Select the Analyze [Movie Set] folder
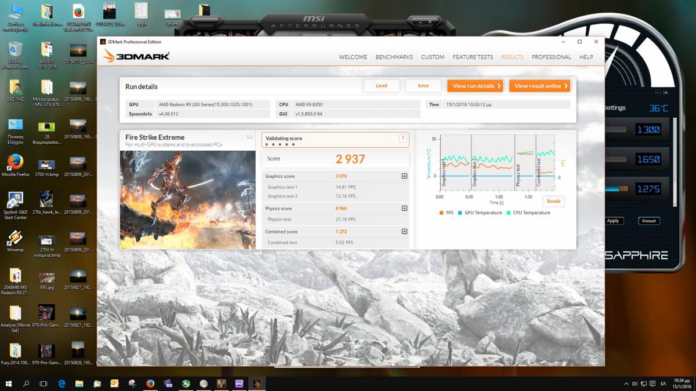This screenshot has height=391, width=696. [15, 318]
